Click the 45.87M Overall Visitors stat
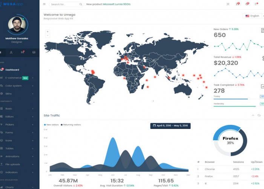The height and width of the screenshot is (189, 264). point(68,181)
